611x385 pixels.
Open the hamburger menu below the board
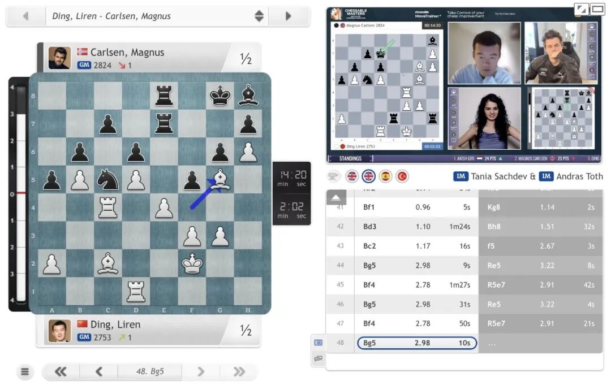click(x=25, y=372)
